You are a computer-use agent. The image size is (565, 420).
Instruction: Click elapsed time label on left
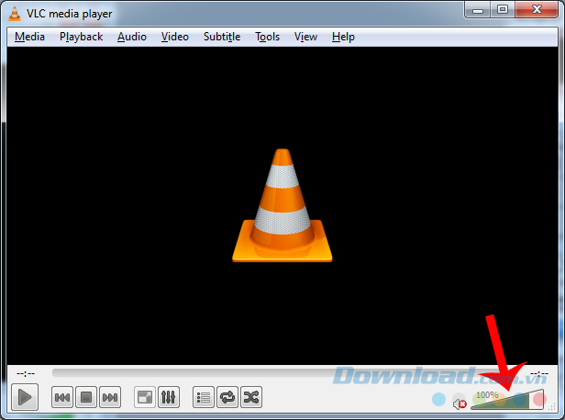26,373
